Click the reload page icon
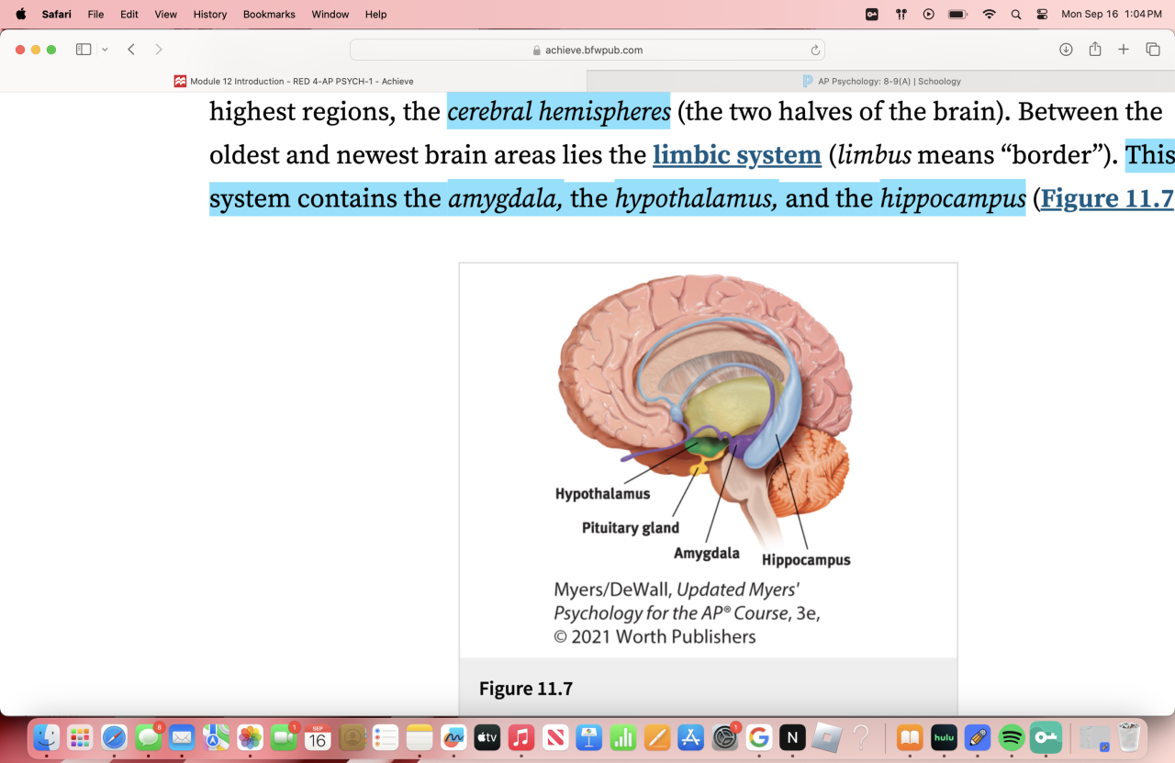The image size is (1175, 763). click(814, 50)
